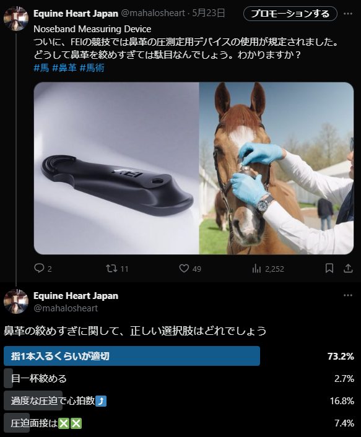
Task: Open FEI measuring device product image
Action: [116, 168]
